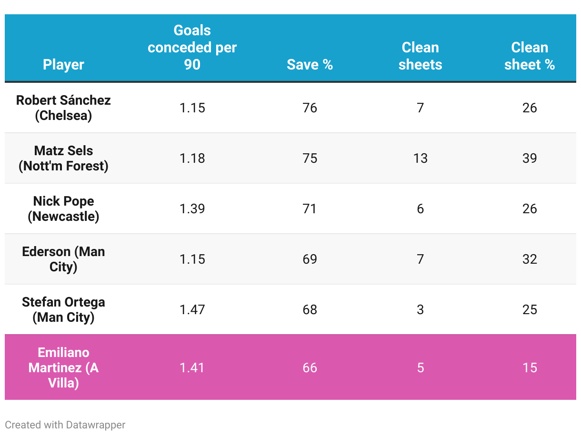581x436 pixels.
Task: Select Ederson's 32 clean sheet percentage
Action: point(530,259)
